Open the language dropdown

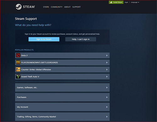(135, 2)
